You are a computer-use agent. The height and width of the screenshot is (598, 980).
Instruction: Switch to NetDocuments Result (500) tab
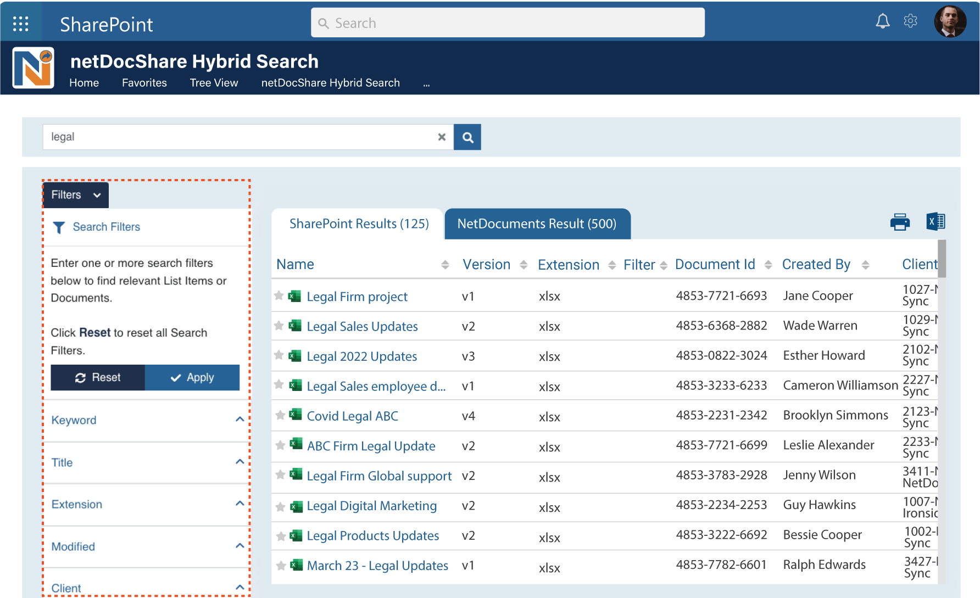537,224
